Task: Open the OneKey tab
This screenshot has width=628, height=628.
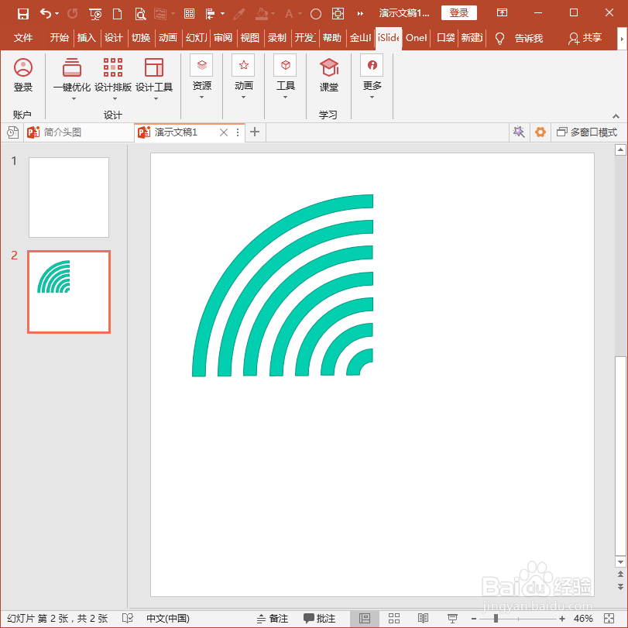Action: point(416,38)
